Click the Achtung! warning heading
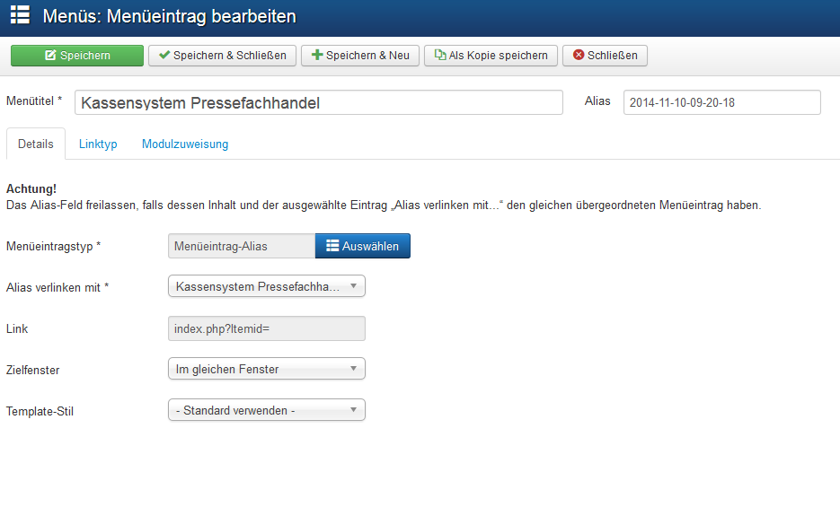 [x=31, y=188]
